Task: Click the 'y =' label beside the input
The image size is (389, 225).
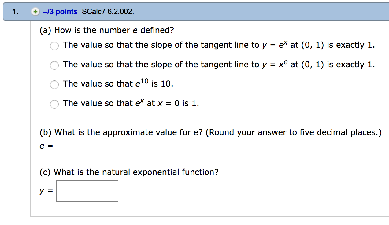Action: tap(46, 191)
